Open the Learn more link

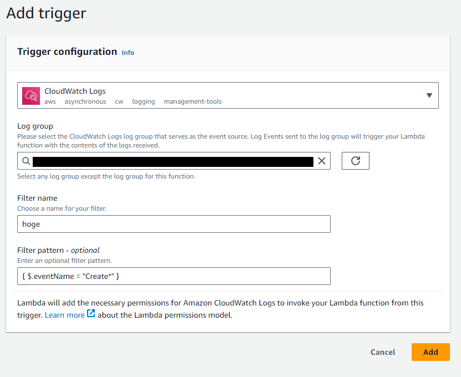pyautogui.click(x=65, y=315)
